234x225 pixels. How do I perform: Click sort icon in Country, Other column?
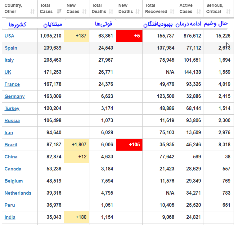(33, 12)
